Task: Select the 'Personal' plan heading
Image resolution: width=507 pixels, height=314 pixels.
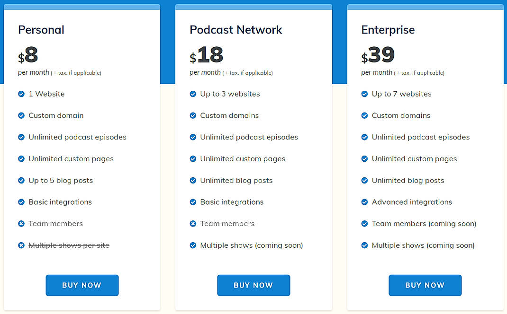Action: pyautogui.click(x=41, y=30)
